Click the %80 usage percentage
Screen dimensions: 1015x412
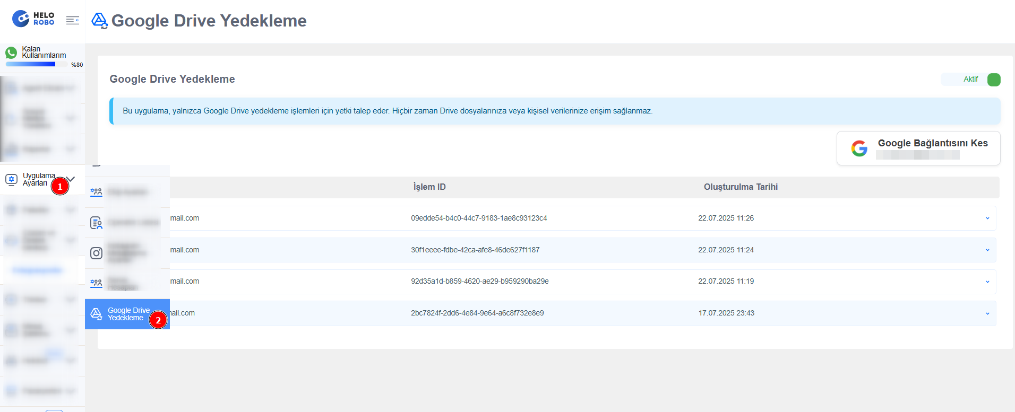pyautogui.click(x=77, y=65)
